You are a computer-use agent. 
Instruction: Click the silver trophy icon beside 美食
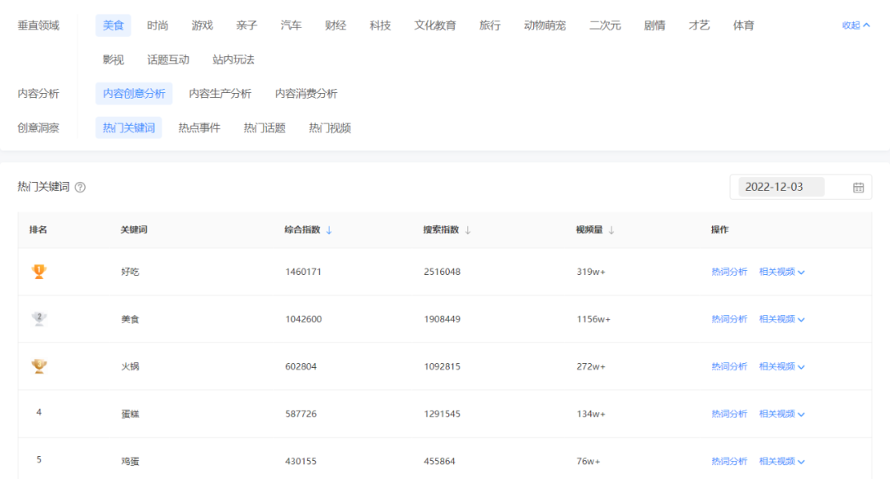click(37, 319)
